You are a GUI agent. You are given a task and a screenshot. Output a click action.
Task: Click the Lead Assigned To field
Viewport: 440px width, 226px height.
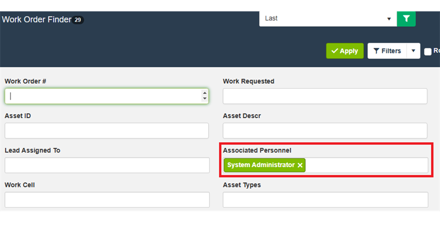tap(106, 165)
